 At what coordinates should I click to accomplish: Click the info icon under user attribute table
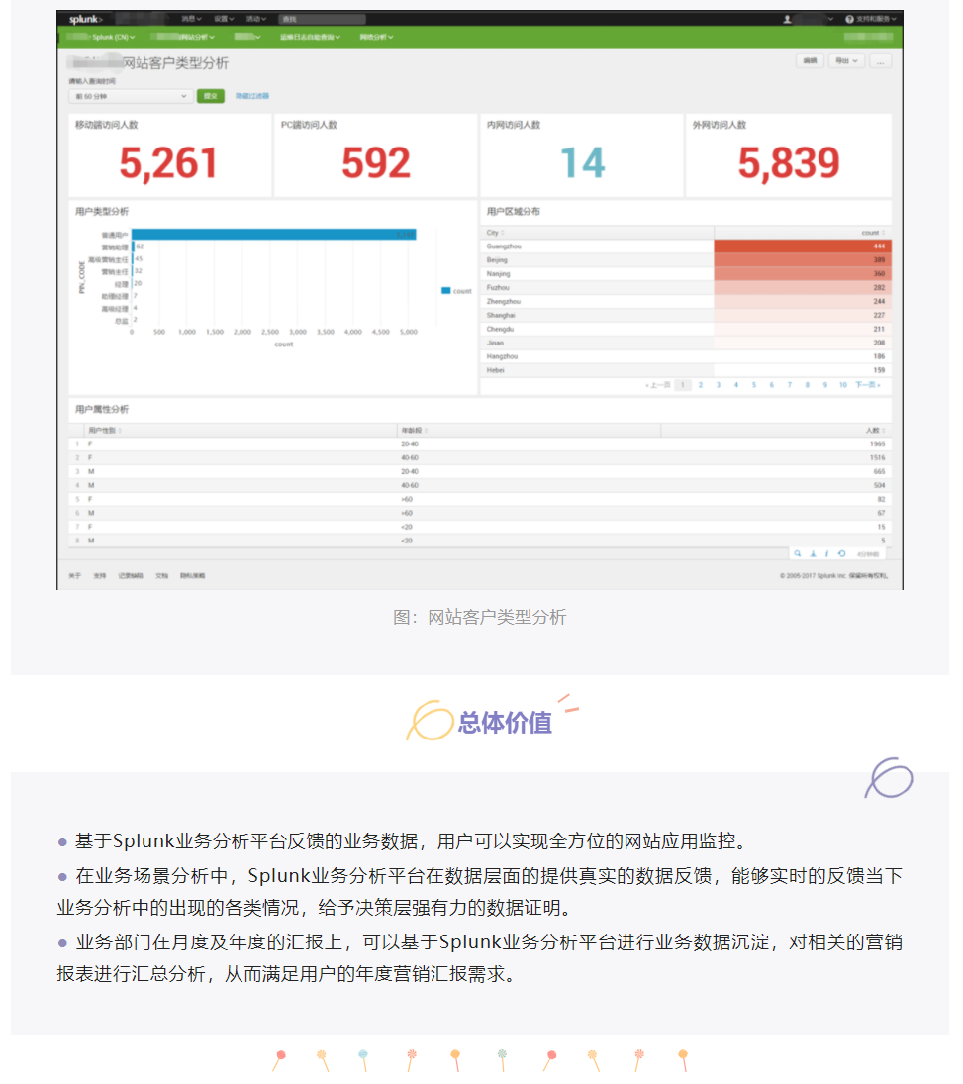click(826, 553)
